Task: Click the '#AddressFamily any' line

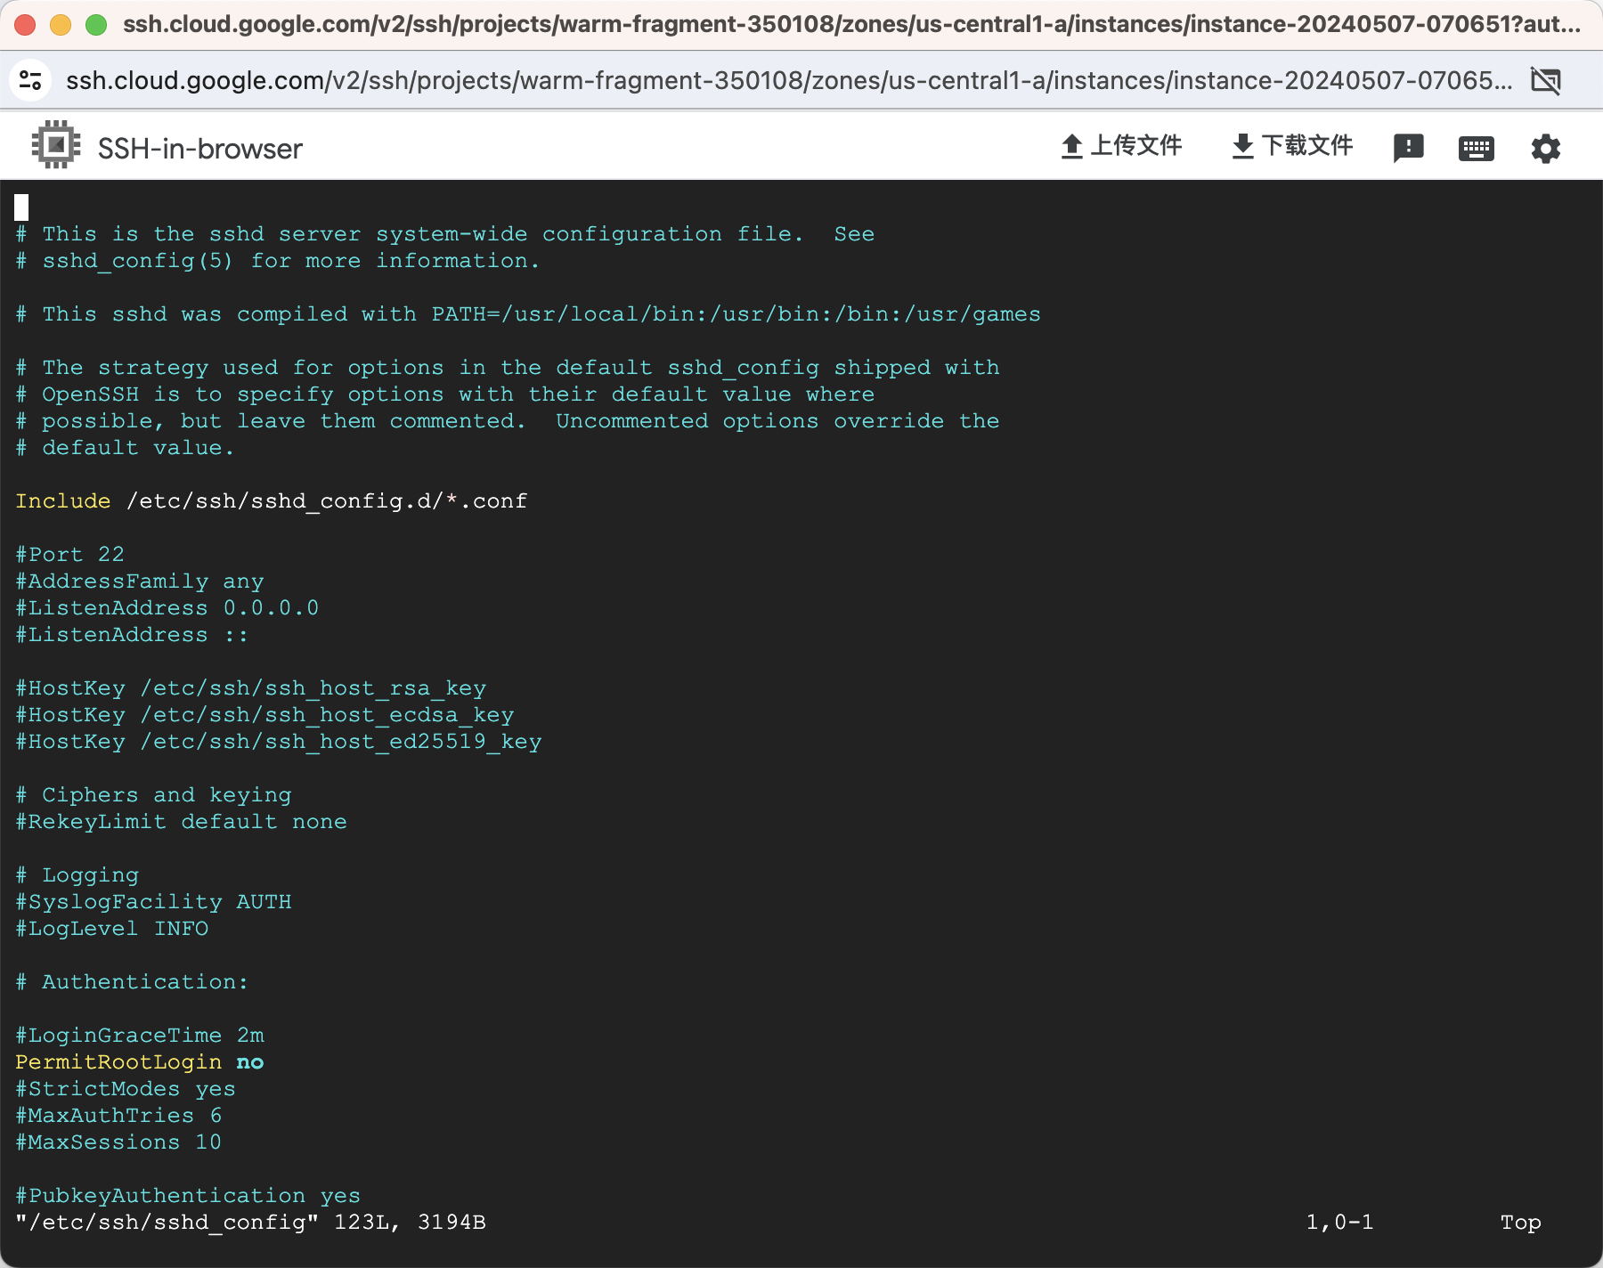Action: pyautogui.click(x=140, y=581)
